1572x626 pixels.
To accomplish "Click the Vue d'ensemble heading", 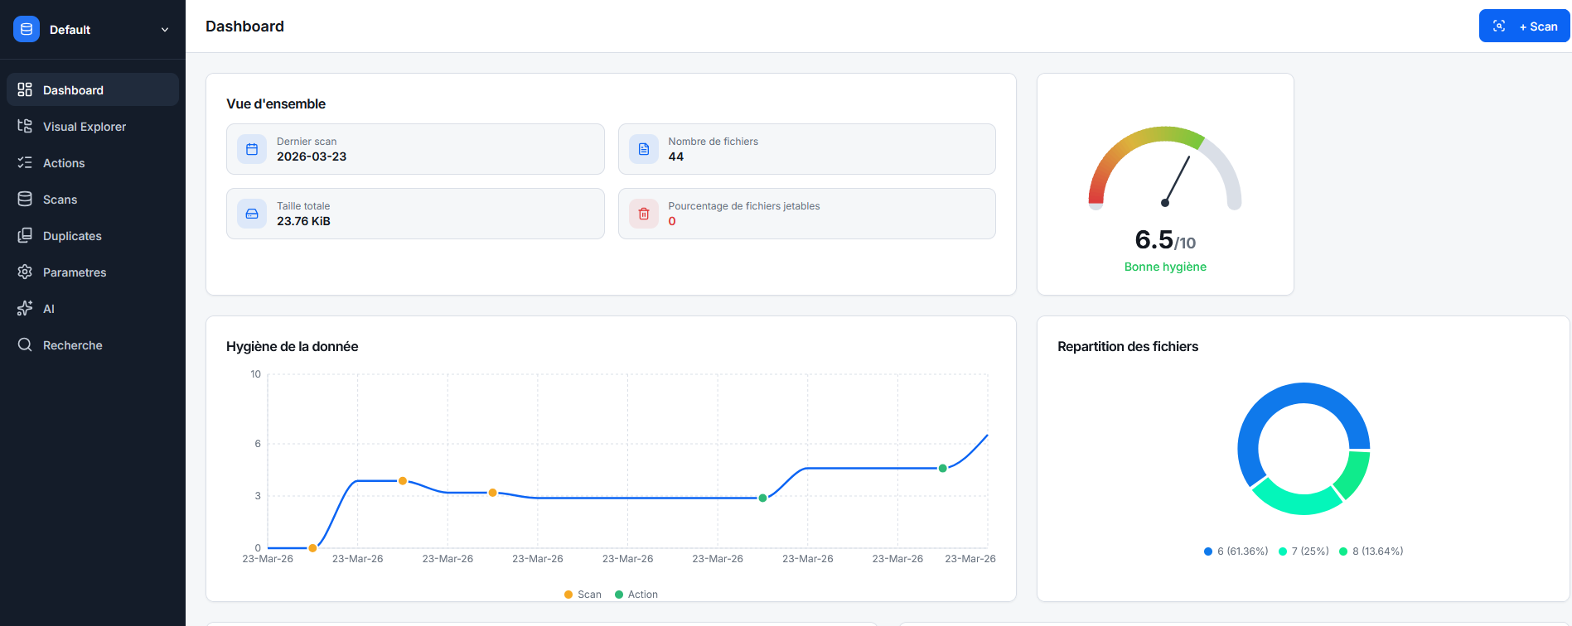I will coord(276,104).
